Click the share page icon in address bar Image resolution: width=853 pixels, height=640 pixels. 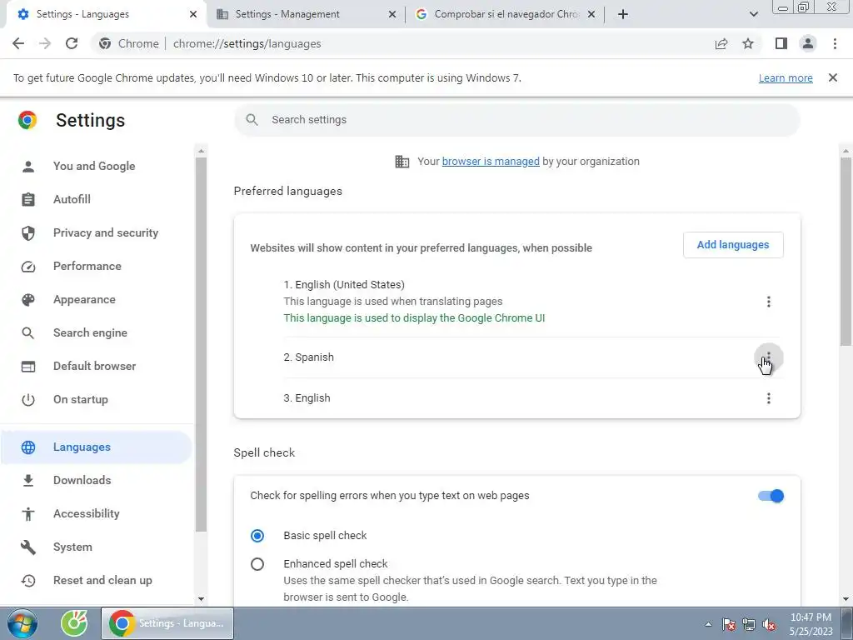click(721, 43)
